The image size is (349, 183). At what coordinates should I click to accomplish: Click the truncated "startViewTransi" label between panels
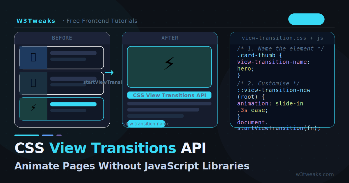click(103, 82)
